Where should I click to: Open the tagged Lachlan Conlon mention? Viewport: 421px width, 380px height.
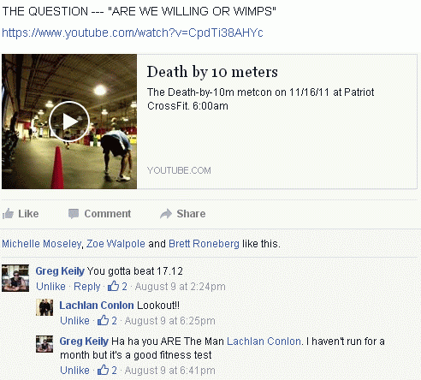pyautogui.click(x=264, y=341)
